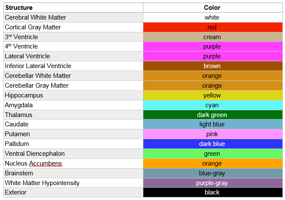Click the dark blue Pallidum swatch
This screenshot has height=200, width=285.
click(212, 144)
